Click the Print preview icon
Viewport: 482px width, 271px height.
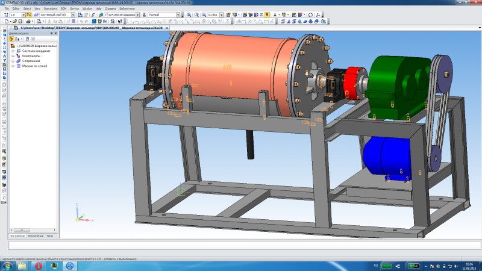point(39,21)
